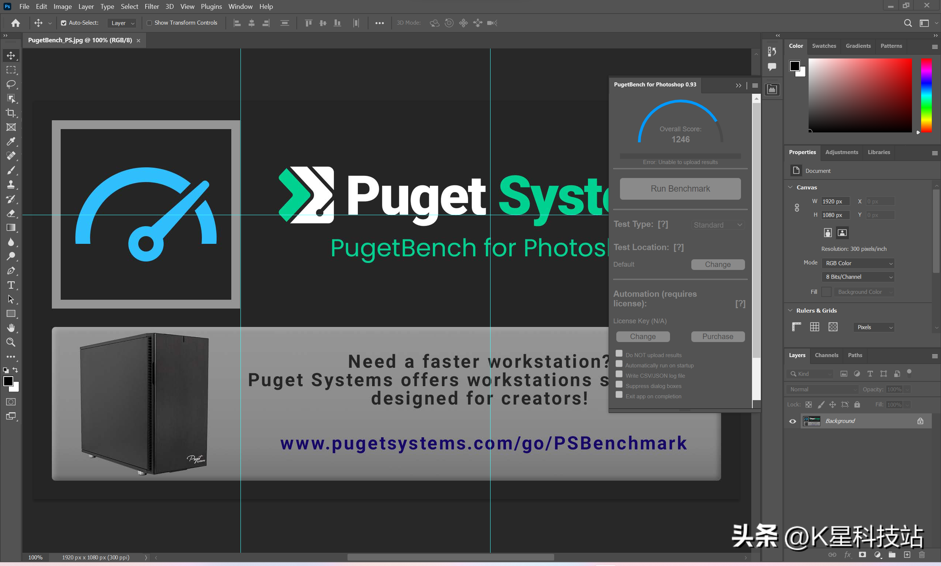Collapse the Canvas section
The image size is (941, 566).
click(x=790, y=187)
